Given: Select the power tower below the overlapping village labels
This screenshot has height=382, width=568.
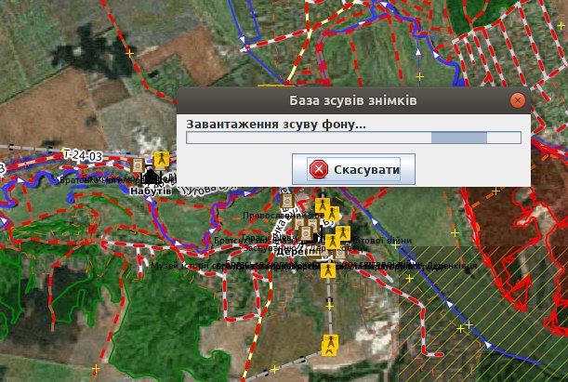Looking at the screenshot, I should click(x=328, y=270).
